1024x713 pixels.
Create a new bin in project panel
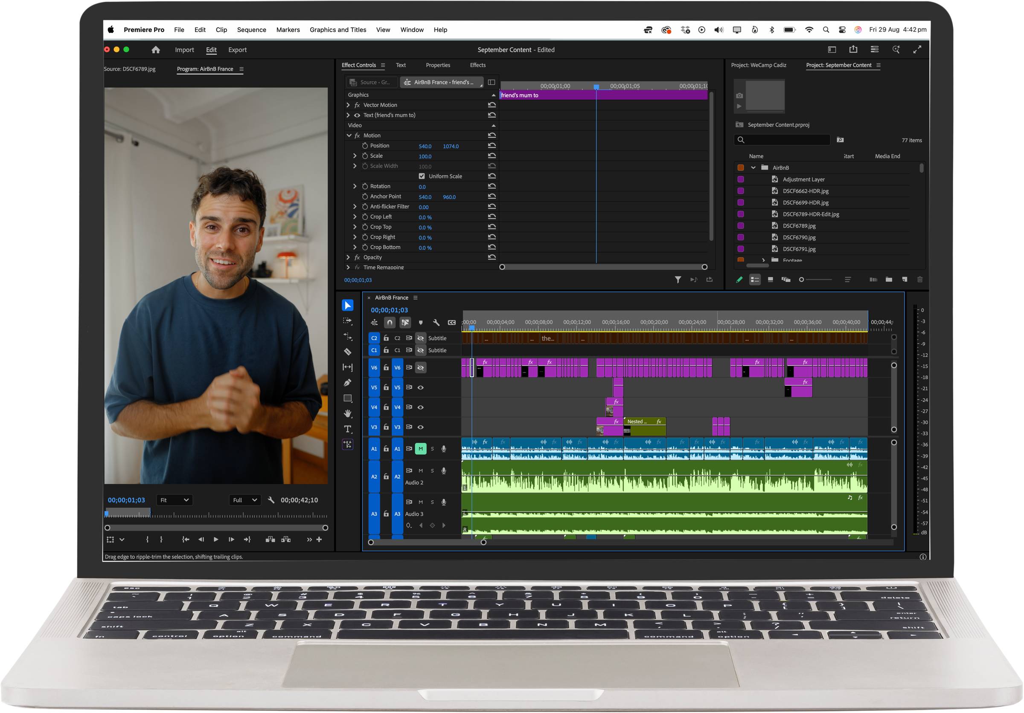pyautogui.click(x=888, y=279)
